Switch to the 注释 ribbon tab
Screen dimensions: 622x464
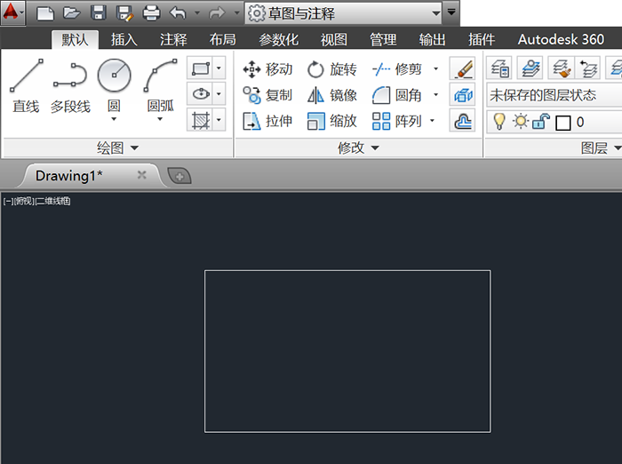(173, 39)
